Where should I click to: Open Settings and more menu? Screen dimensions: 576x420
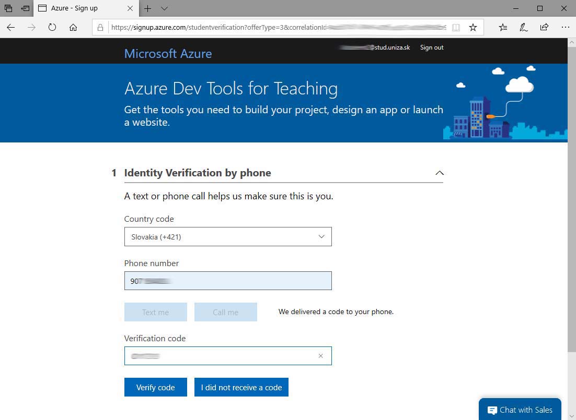566,27
